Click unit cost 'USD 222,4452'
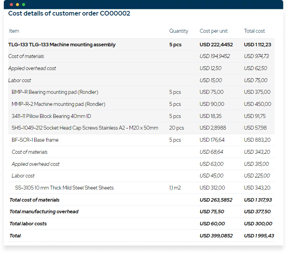Screen dimensions: 287x253 [x=216, y=44]
